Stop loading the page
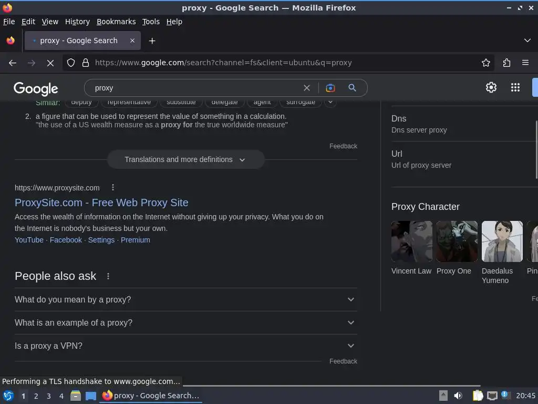The image size is (538, 404). coord(50,63)
